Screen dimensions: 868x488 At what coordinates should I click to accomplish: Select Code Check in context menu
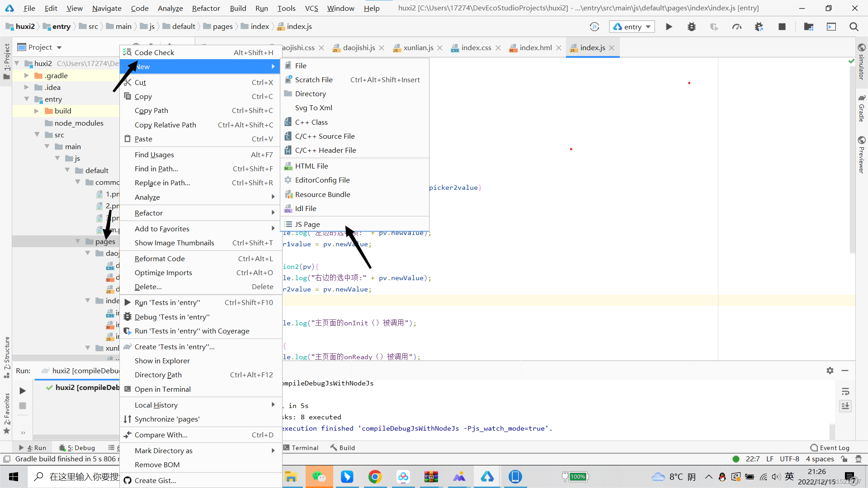point(200,52)
